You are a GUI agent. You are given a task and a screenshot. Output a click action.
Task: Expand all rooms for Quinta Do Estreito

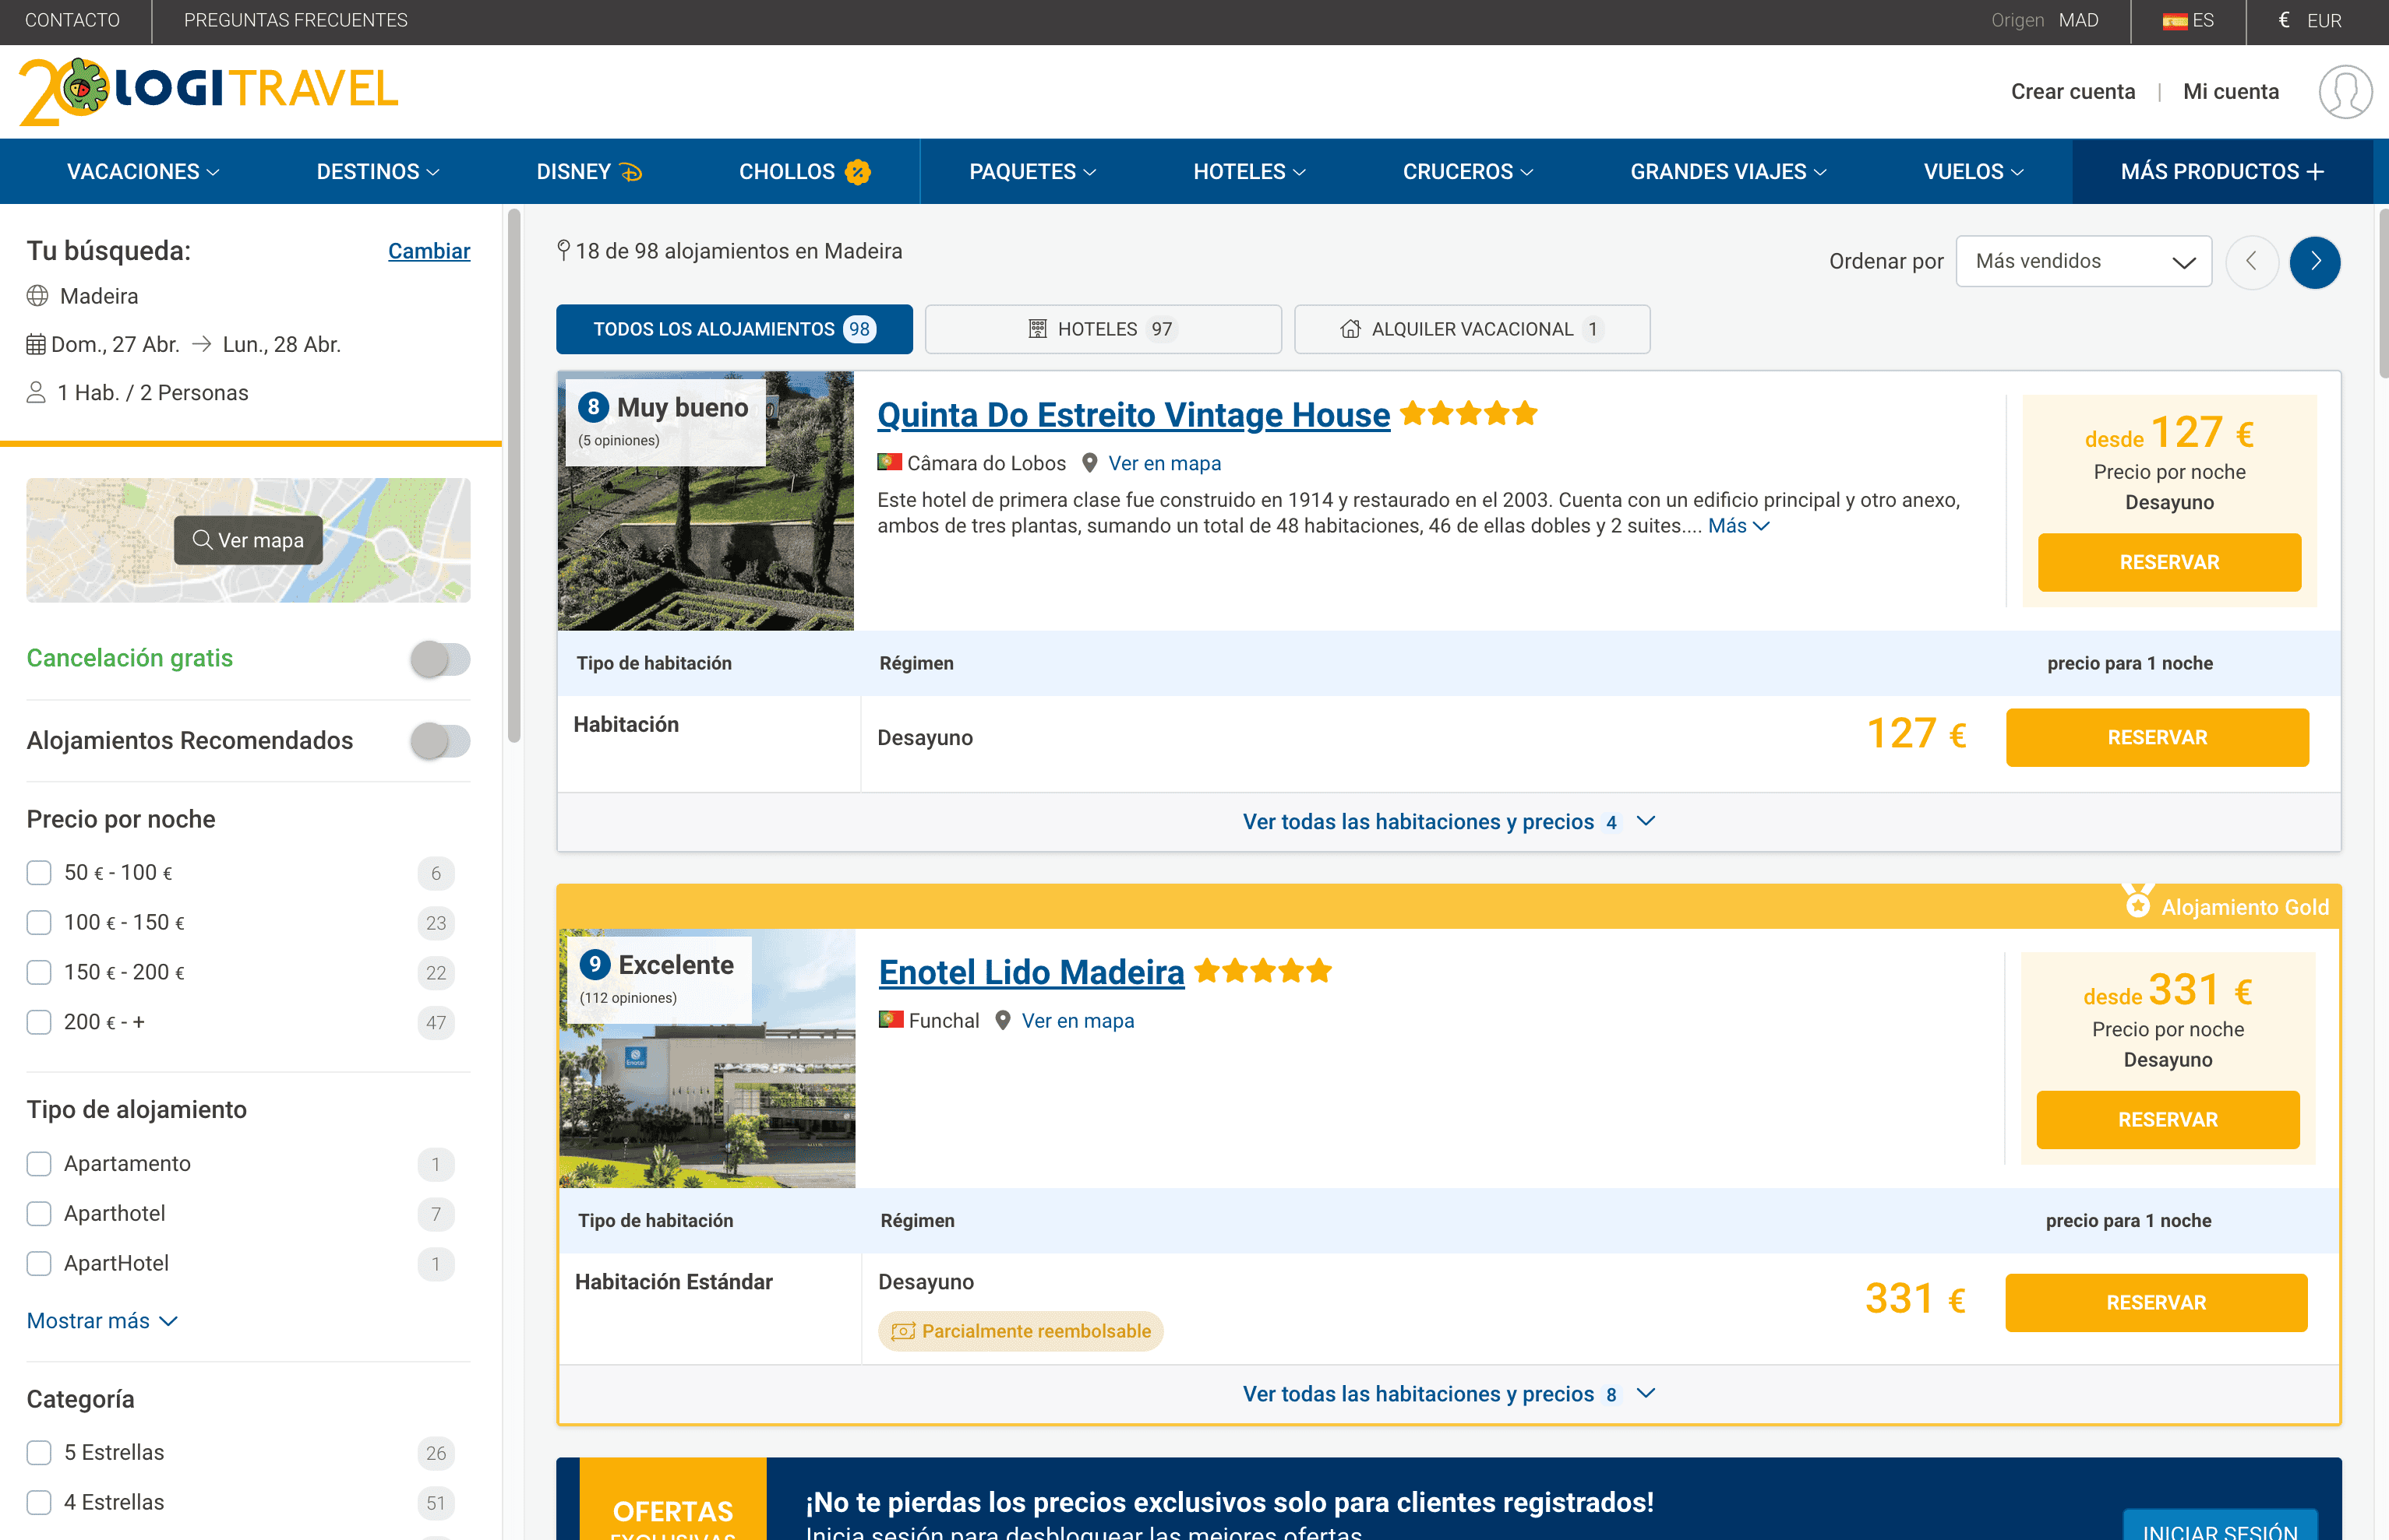(x=1447, y=822)
